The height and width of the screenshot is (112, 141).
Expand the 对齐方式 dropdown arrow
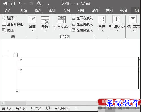tap(134, 31)
